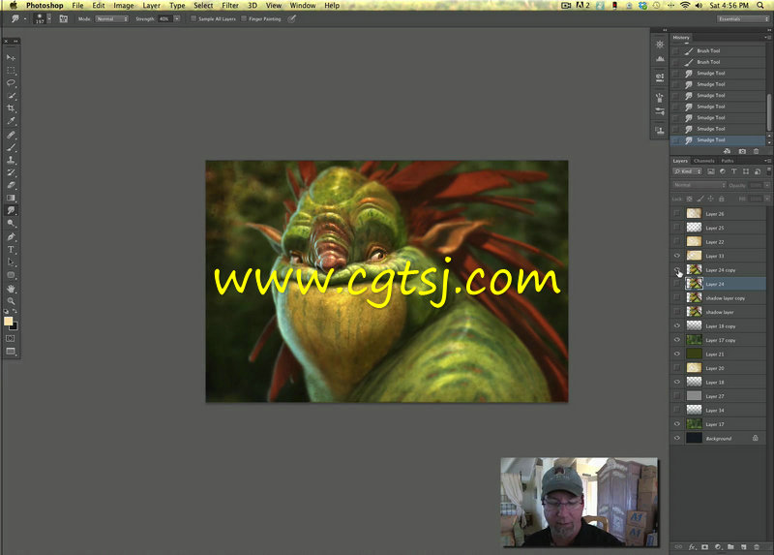Select the Hand tool
This screenshot has height=555, width=774.
click(11, 289)
